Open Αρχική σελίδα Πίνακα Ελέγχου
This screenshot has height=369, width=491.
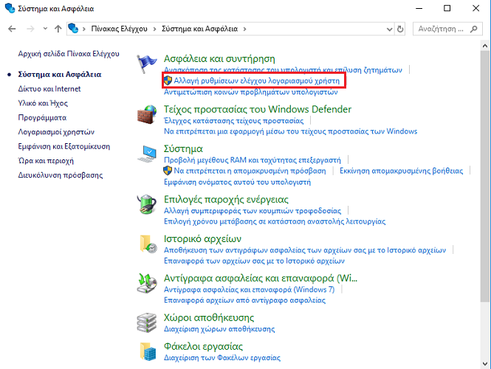69,54
